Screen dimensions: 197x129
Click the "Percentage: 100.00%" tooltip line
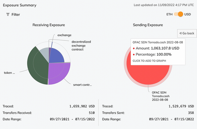point(152,55)
